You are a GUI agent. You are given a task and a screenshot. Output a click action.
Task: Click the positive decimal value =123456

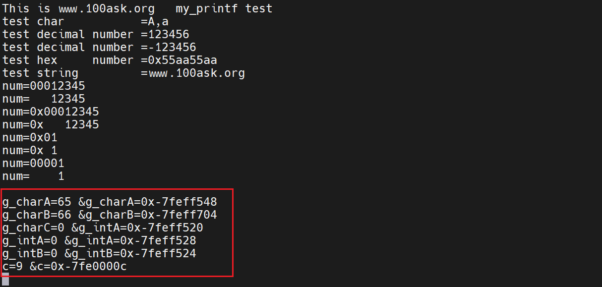(165, 35)
